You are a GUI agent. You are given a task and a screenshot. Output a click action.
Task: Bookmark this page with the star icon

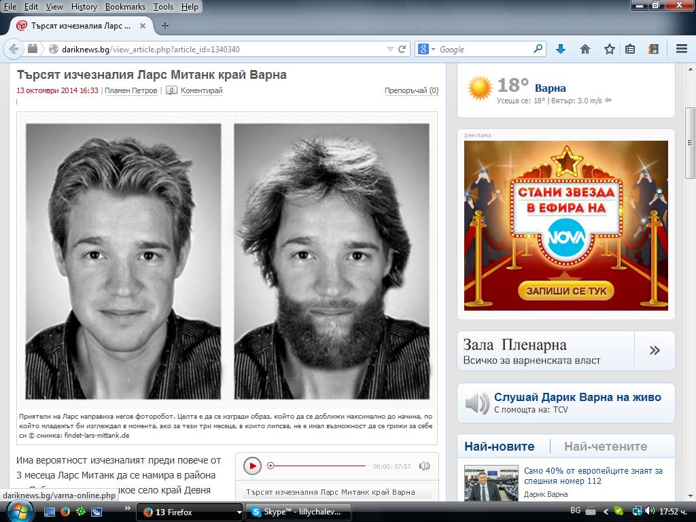click(610, 49)
